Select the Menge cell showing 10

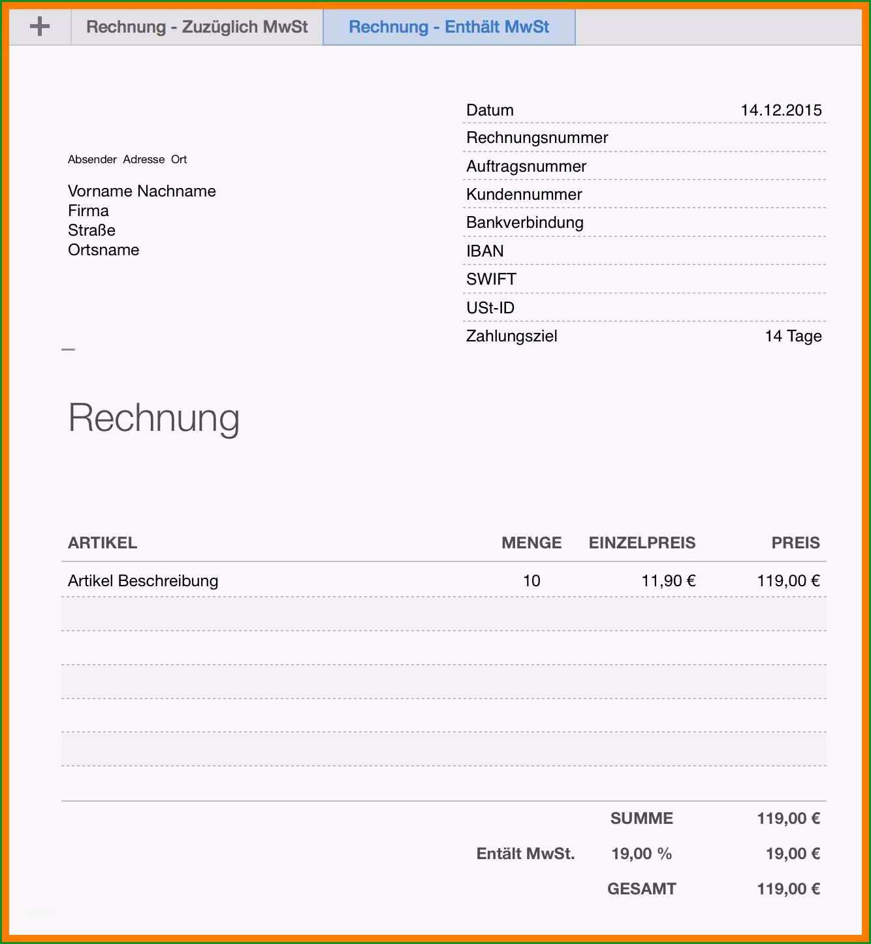click(x=531, y=581)
